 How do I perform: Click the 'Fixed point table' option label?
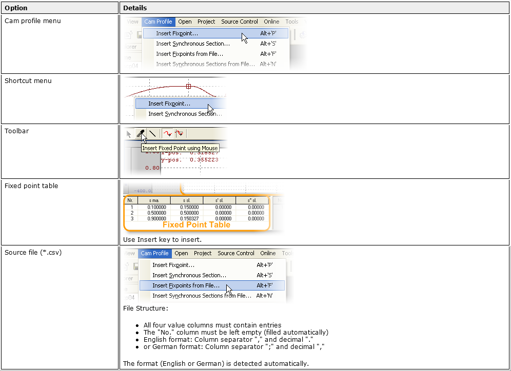31,186
